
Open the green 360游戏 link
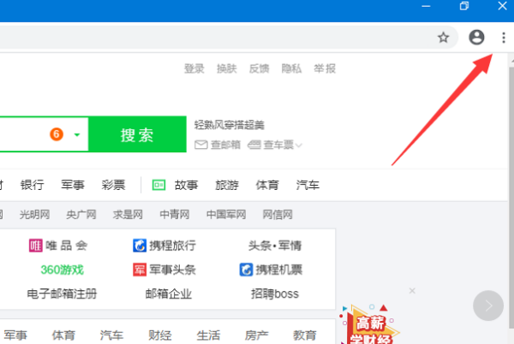pyautogui.click(x=63, y=270)
